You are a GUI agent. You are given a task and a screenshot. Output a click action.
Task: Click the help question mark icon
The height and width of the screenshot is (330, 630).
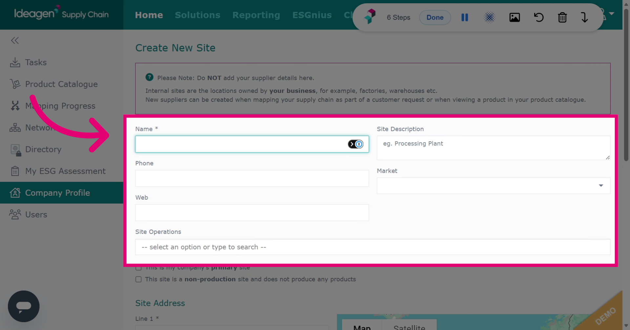149,77
